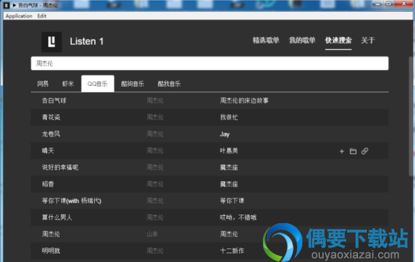Click the vertical scrollbar
The width and height of the screenshot is (415, 262).
(x=411, y=117)
